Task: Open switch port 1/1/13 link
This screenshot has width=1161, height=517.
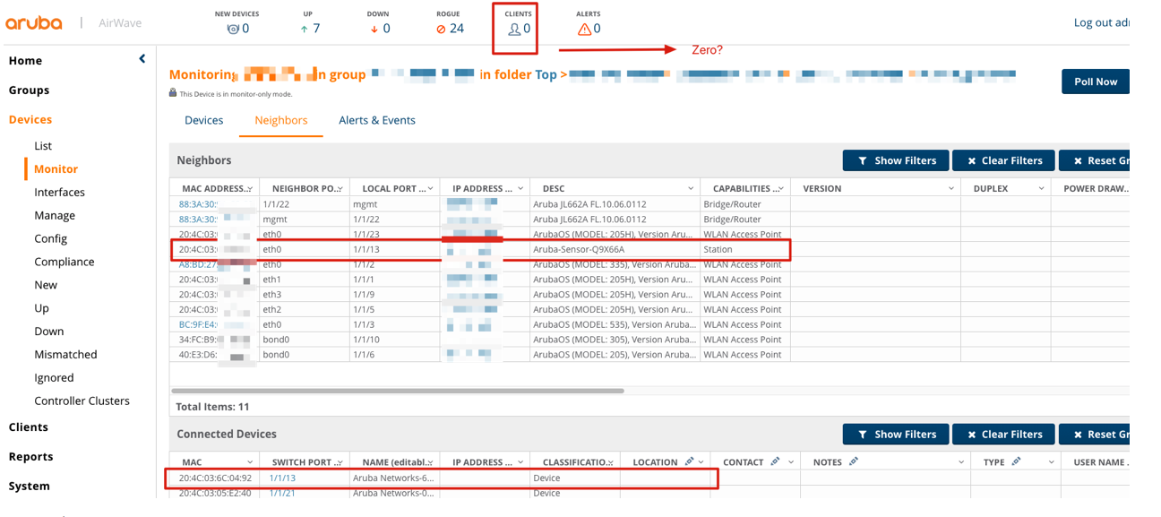Action: tap(282, 478)
